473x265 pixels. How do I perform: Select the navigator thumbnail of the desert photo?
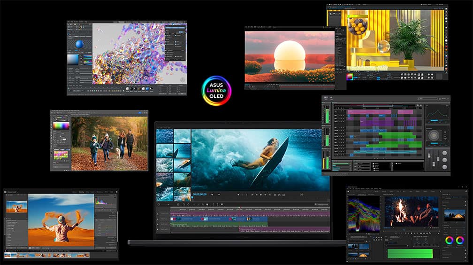[x=16, y=207]
